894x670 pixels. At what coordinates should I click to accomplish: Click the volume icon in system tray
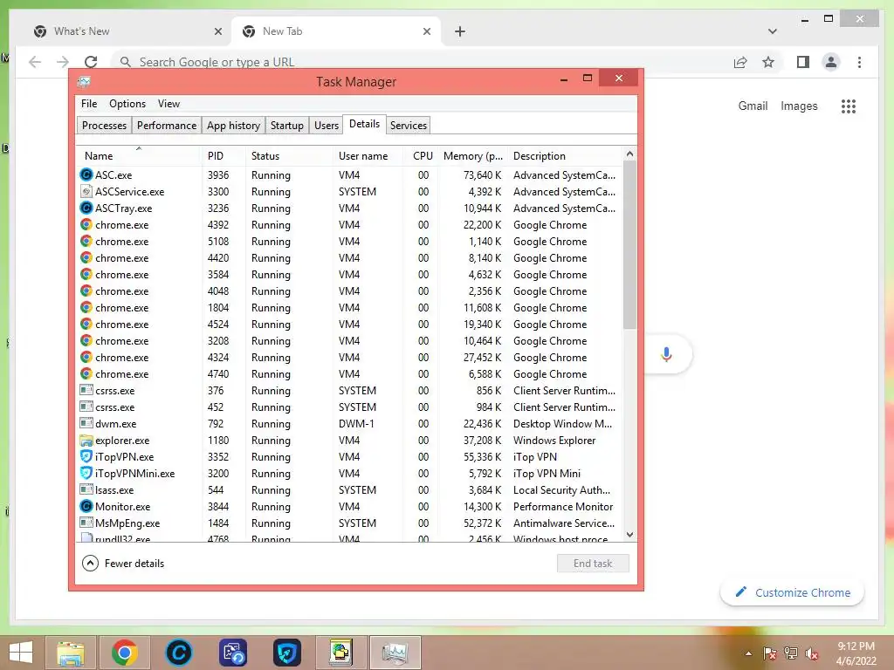(x=812, y=653)
